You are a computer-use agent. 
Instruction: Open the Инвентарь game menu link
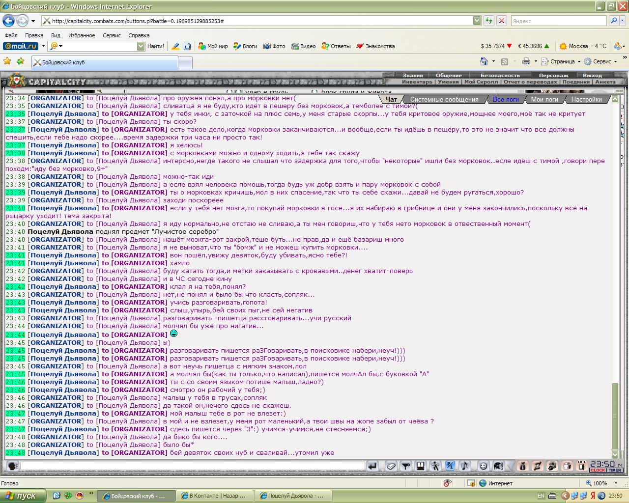coord(417,82)
